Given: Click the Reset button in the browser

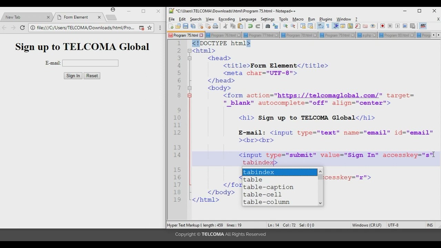Looking at the screenshot, I should tap(92, 76).
